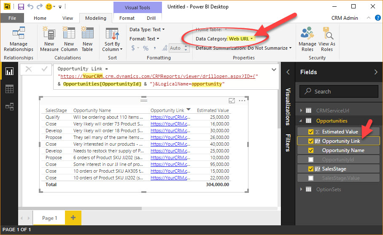
Task: Click Focus mode icon on table visual
Action: click(232, 100)
